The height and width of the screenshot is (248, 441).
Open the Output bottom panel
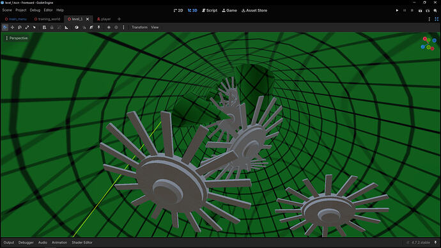click(x=9, y=242)
